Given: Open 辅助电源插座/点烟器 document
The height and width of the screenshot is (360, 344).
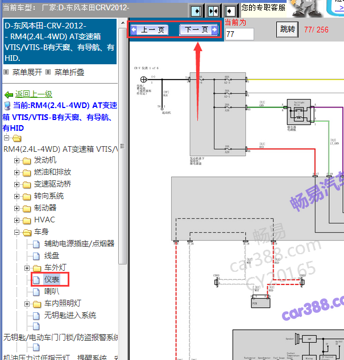Looking at the screenshot, I should [x=80, y=243].
